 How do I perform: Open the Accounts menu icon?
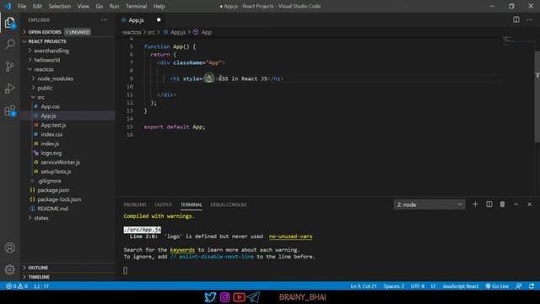pyautogui.click(x=10, y=247)
